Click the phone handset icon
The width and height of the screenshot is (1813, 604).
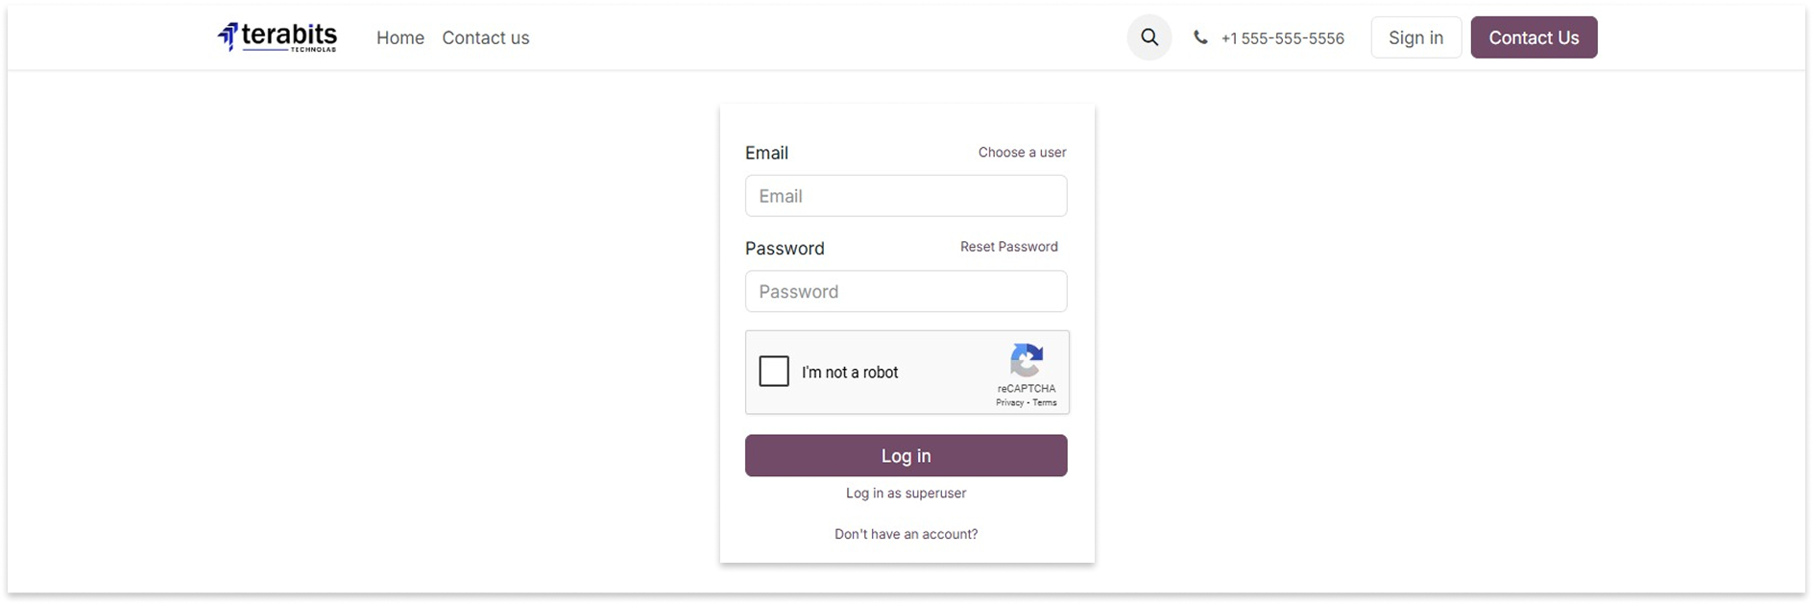[x=1200, y=37]
